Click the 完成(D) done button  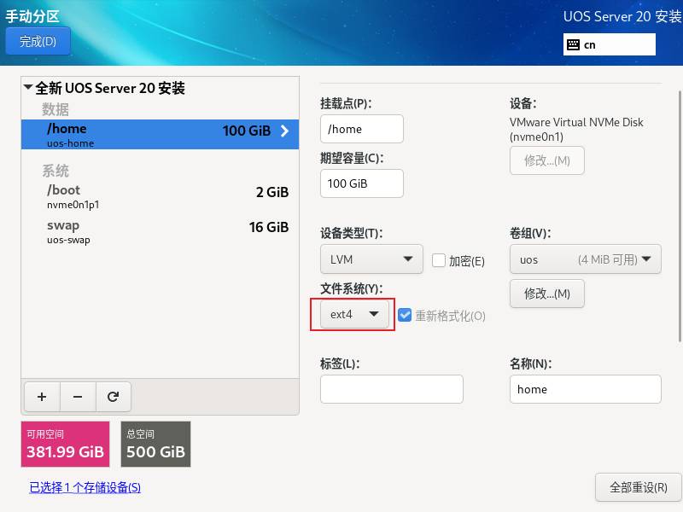click(x=38, y=41)
